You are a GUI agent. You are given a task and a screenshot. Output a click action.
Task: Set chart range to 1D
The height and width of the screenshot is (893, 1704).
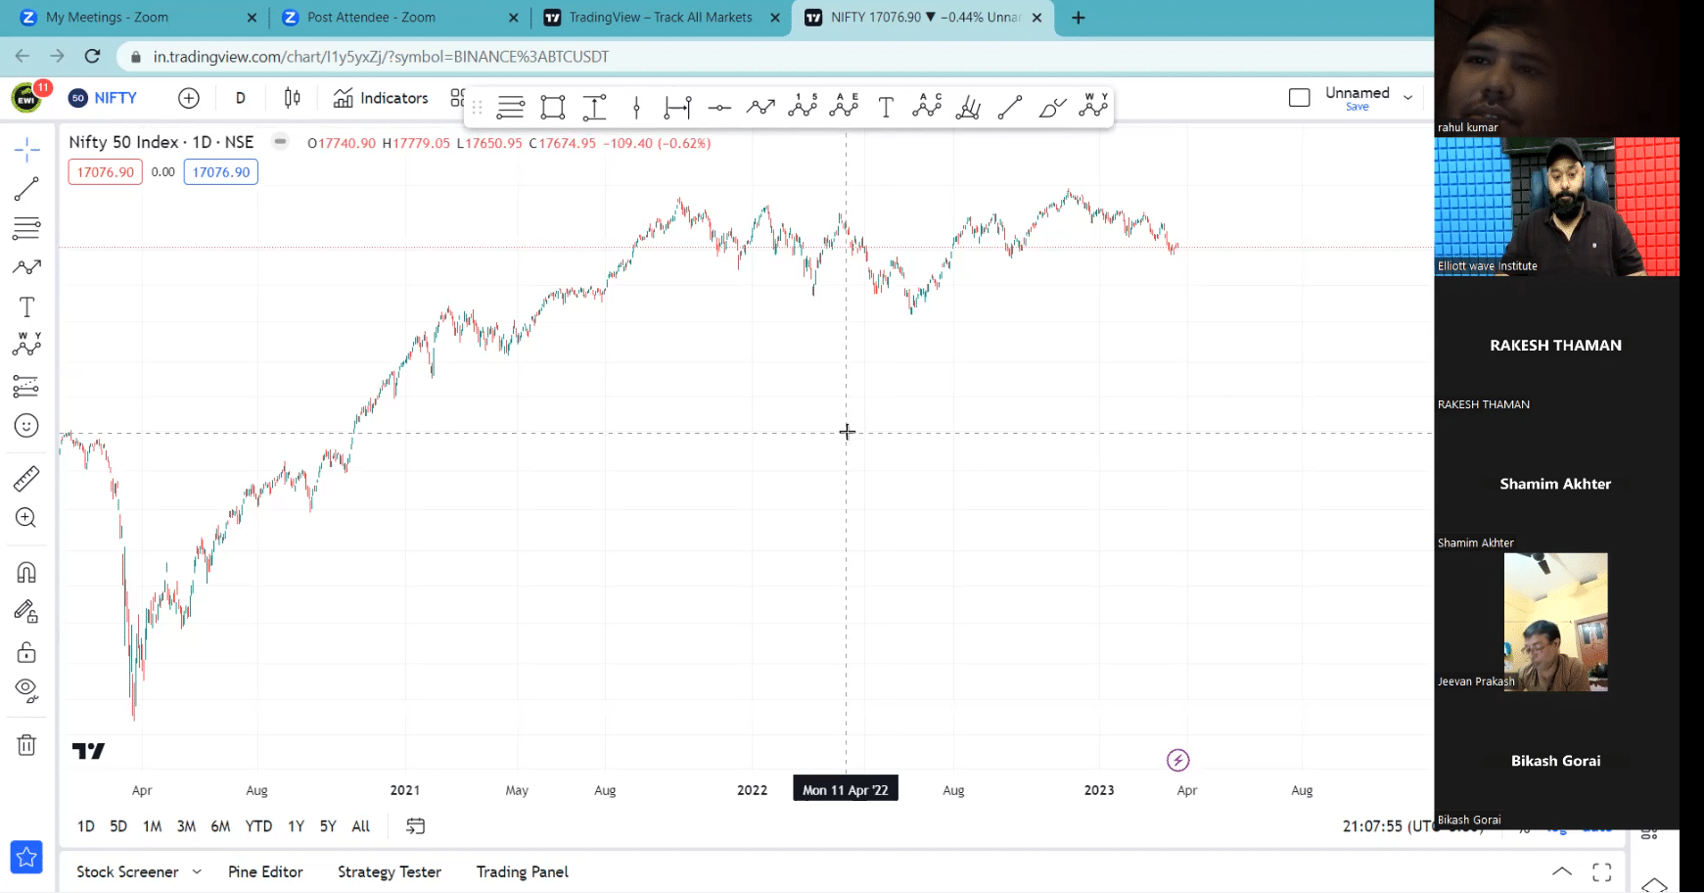pos(86,826)
